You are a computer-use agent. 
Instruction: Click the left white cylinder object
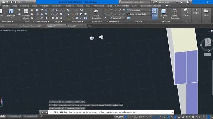(x=92, y=38)
